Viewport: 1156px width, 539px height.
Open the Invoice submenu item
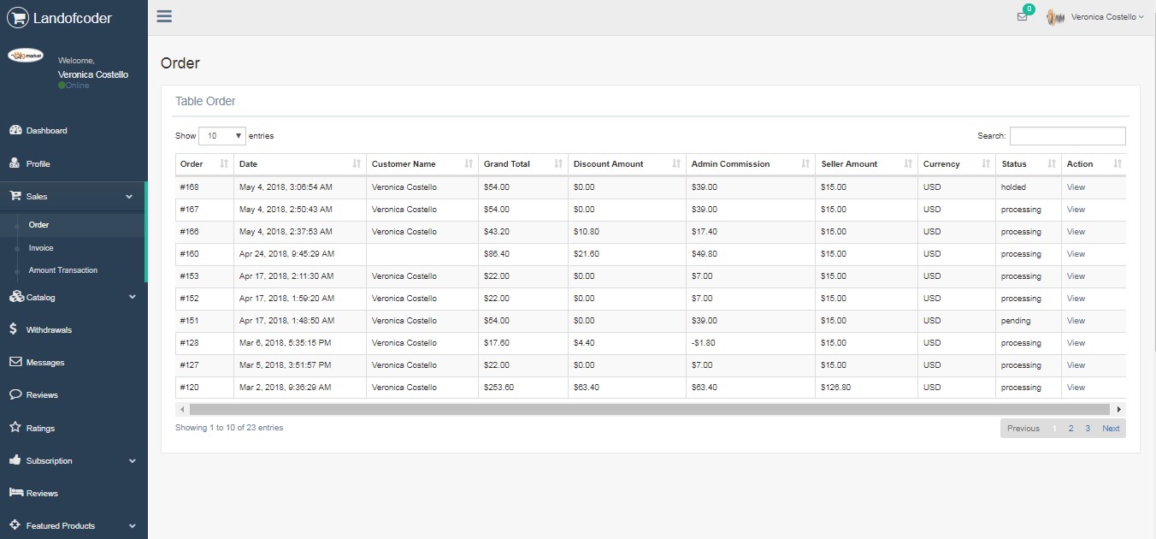[41, 248]
